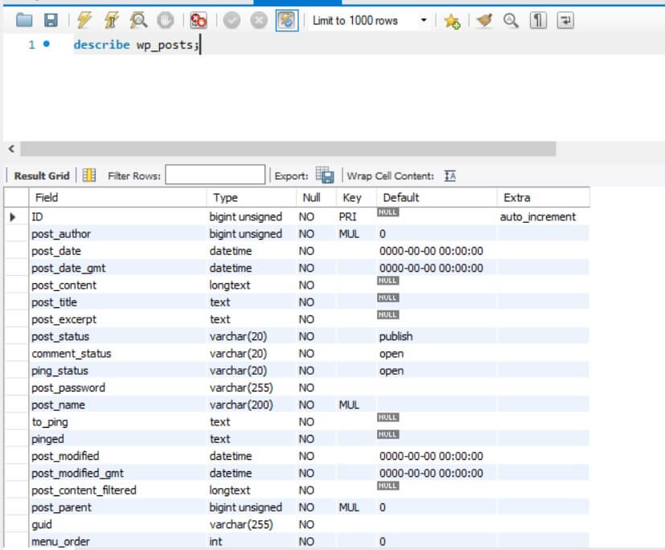Sort by Default column header
This screenshot has width=665, height=550.
(437, 198)
